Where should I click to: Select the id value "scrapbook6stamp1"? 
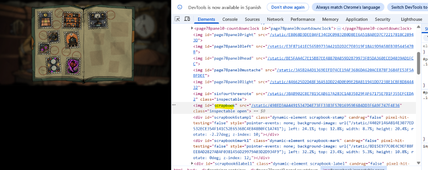(233, 117)
